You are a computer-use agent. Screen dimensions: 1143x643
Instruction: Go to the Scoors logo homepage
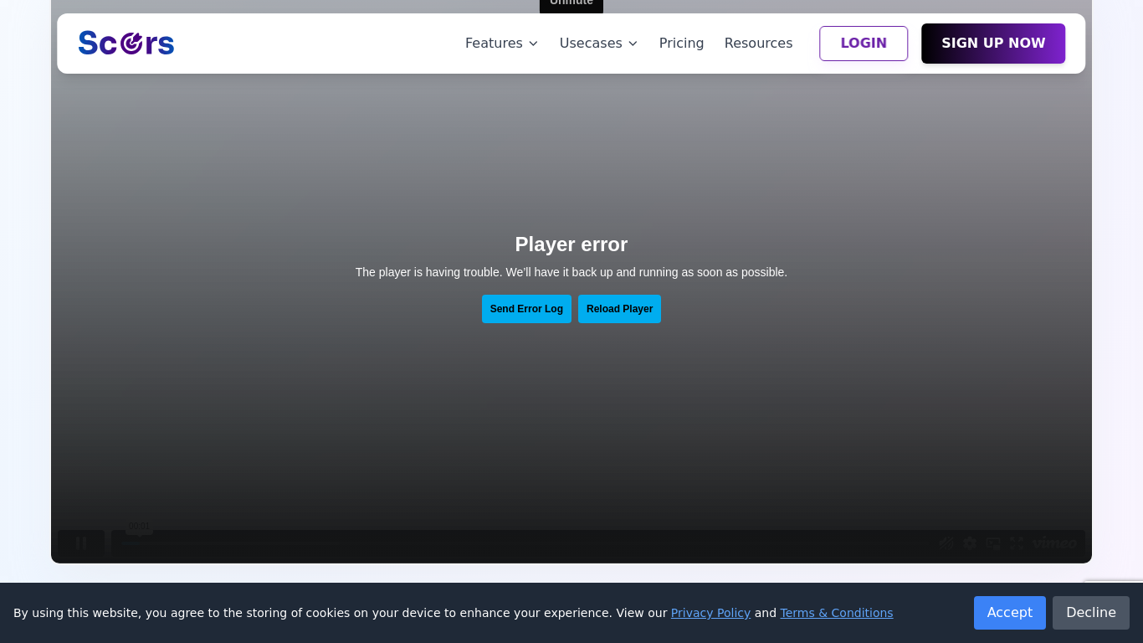(x=126, y=43)
